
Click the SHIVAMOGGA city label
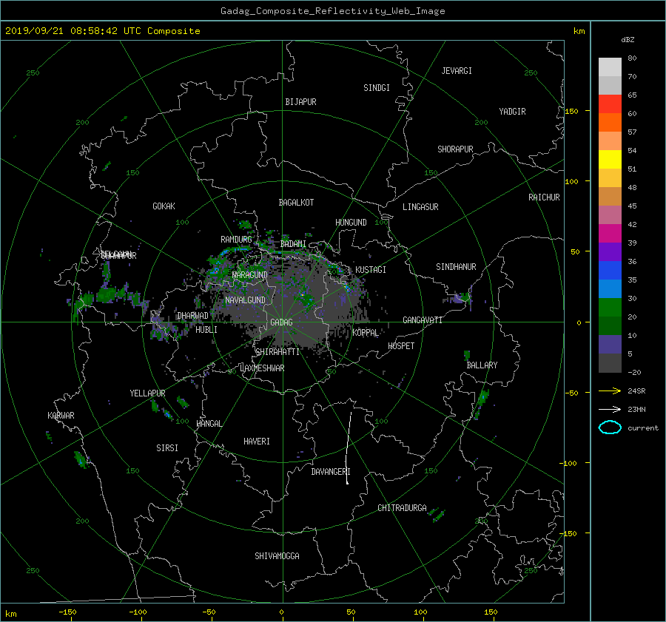click(277, 555)
